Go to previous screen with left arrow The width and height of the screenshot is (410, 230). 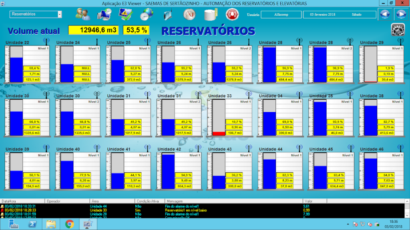click(x=385, y=14)
